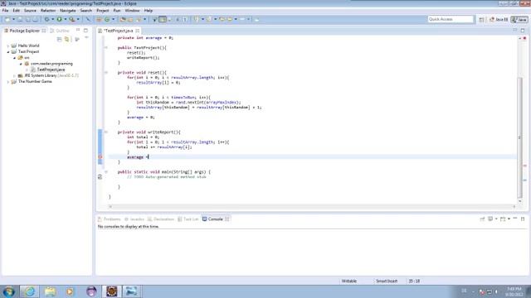Expand The Number Game project node
Screen dimensions: 531x298
[x=8, y=81]
